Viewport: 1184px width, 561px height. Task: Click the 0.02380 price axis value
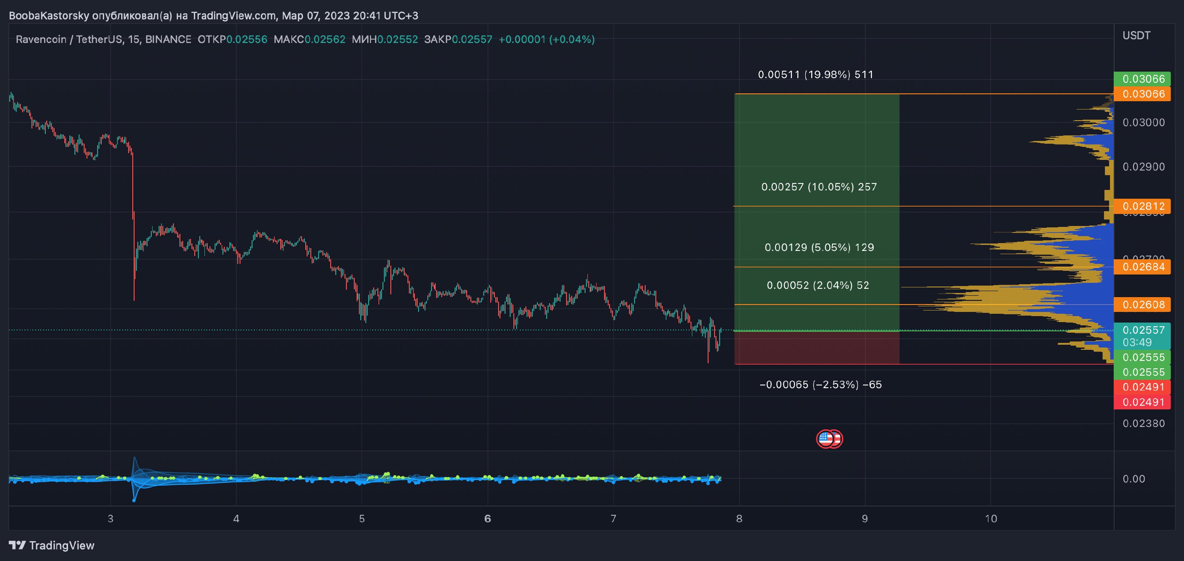tap(1144, 423)
